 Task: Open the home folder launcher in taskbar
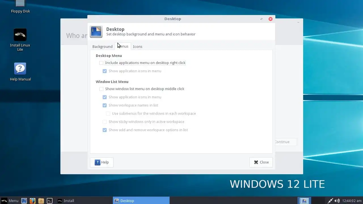(41, 201)
